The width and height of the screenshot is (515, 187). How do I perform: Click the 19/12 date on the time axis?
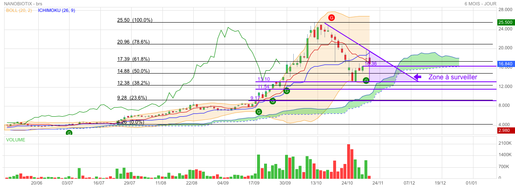(440, 182)
